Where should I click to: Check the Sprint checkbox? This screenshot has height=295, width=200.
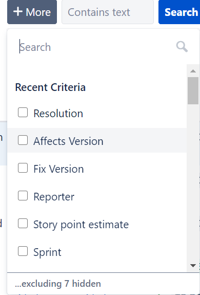(23, 251)
